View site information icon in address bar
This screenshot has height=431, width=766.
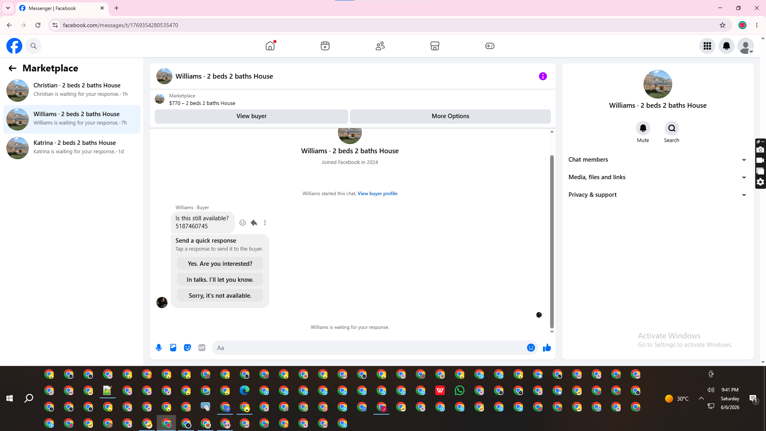point(55,25)
